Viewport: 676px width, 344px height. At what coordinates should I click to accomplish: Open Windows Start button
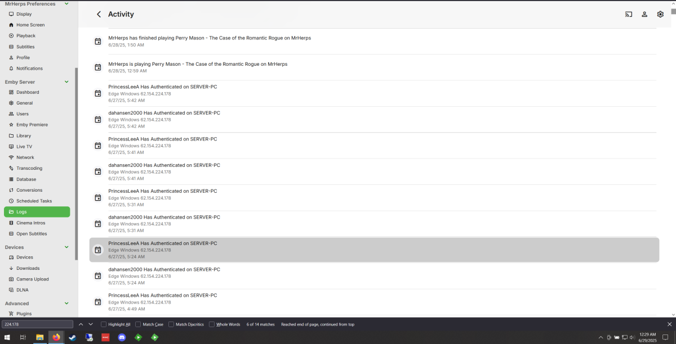pos(7,337)
